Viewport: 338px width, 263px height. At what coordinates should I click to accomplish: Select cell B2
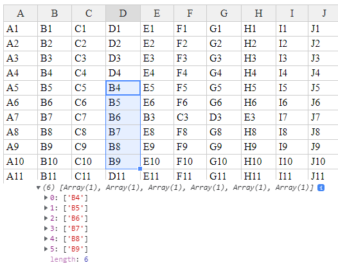[55, 44]
